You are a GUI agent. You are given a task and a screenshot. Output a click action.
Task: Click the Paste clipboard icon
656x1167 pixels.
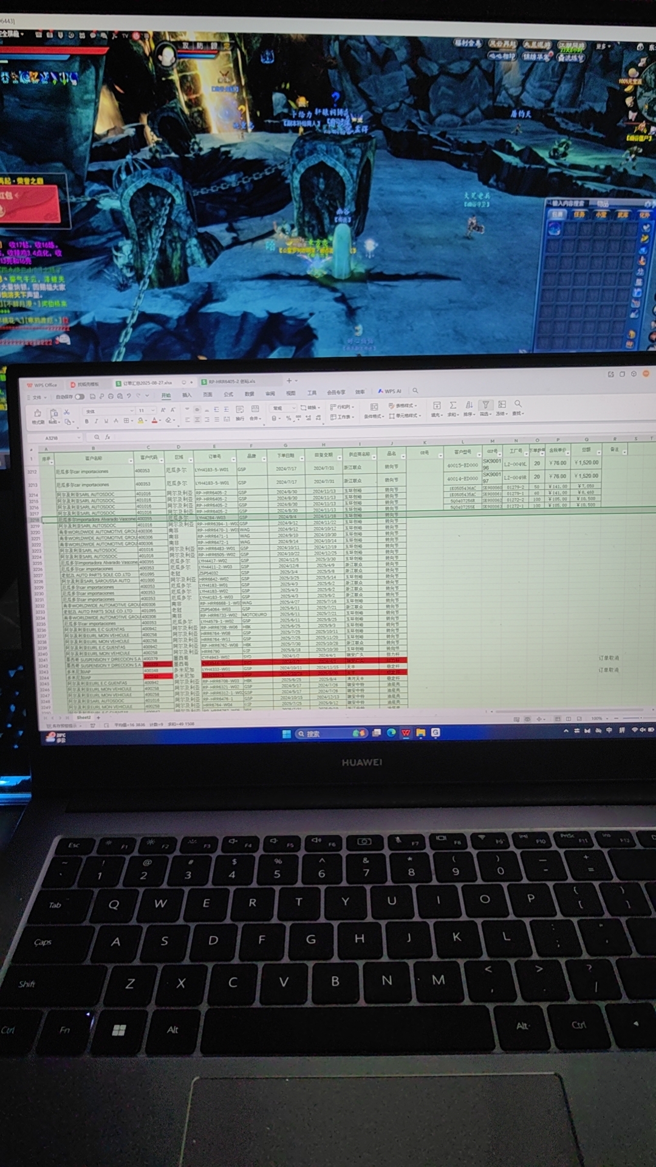53,413
